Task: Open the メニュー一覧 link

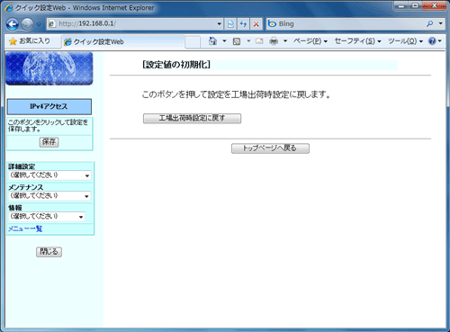Action: 25,229
